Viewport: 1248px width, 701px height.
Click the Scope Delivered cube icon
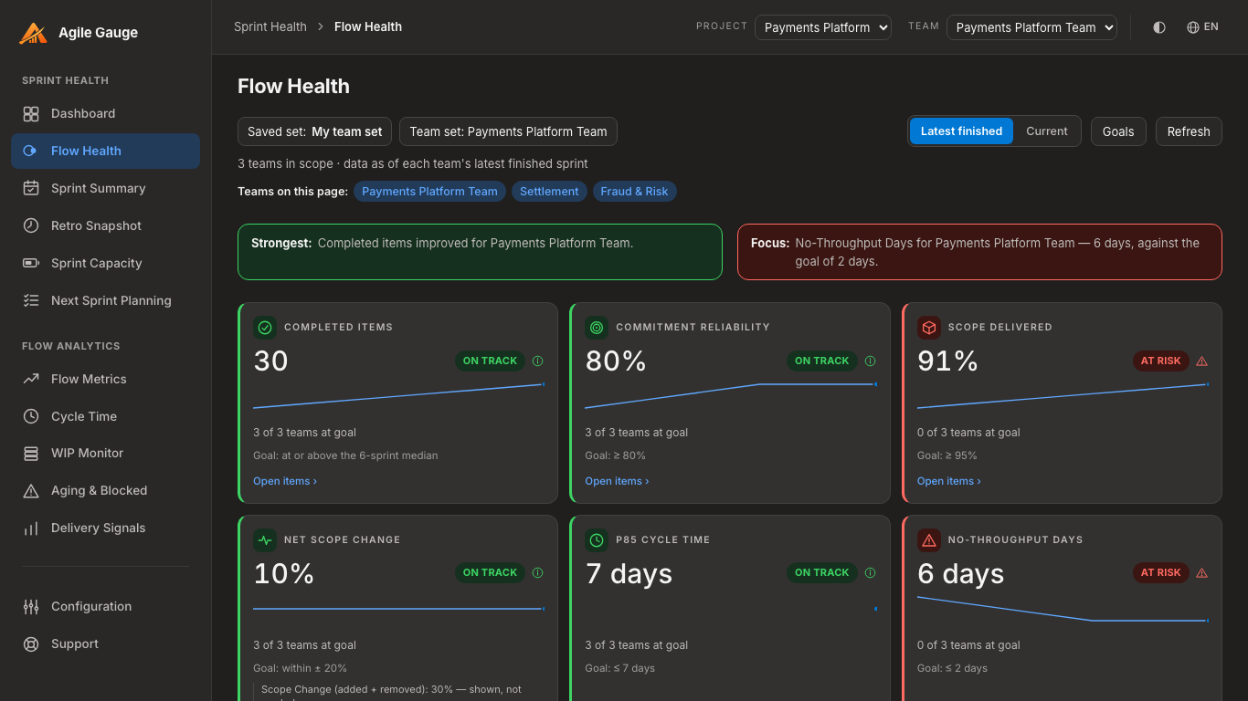pyautogui.click(x=929, y=327)
